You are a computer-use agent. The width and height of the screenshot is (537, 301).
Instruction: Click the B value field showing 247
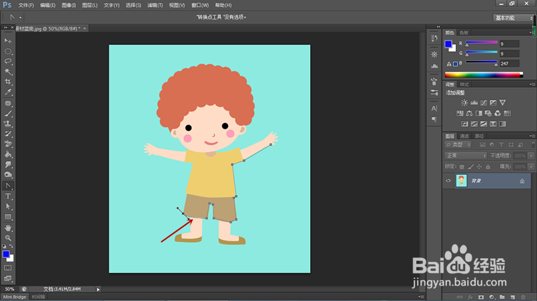pyautogui.click(x=509, y=64)
